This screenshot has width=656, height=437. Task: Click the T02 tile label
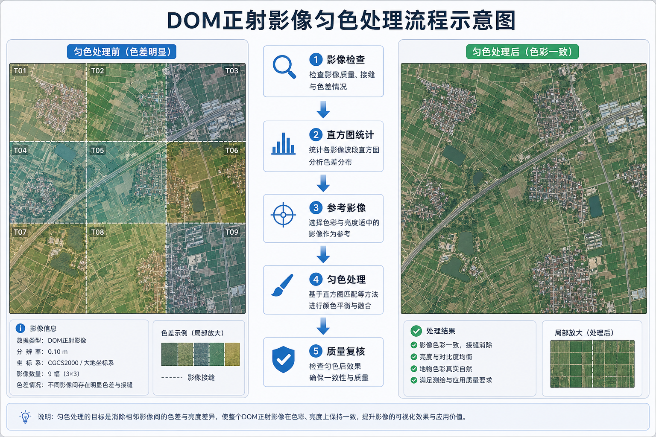tap(97, 71)
